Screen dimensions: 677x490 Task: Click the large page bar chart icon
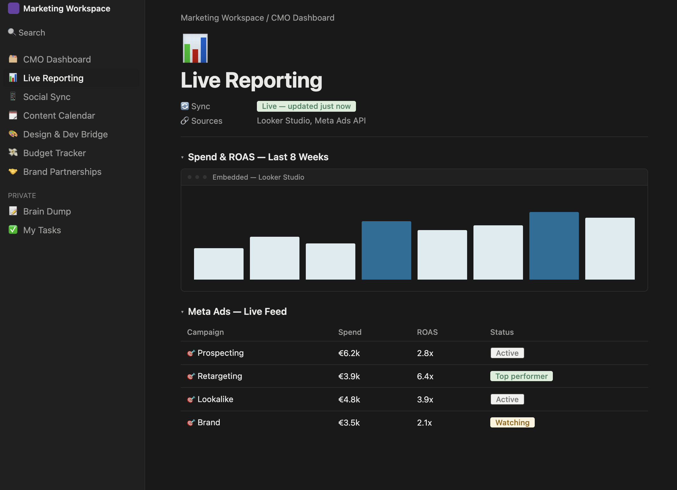point(195,48)
